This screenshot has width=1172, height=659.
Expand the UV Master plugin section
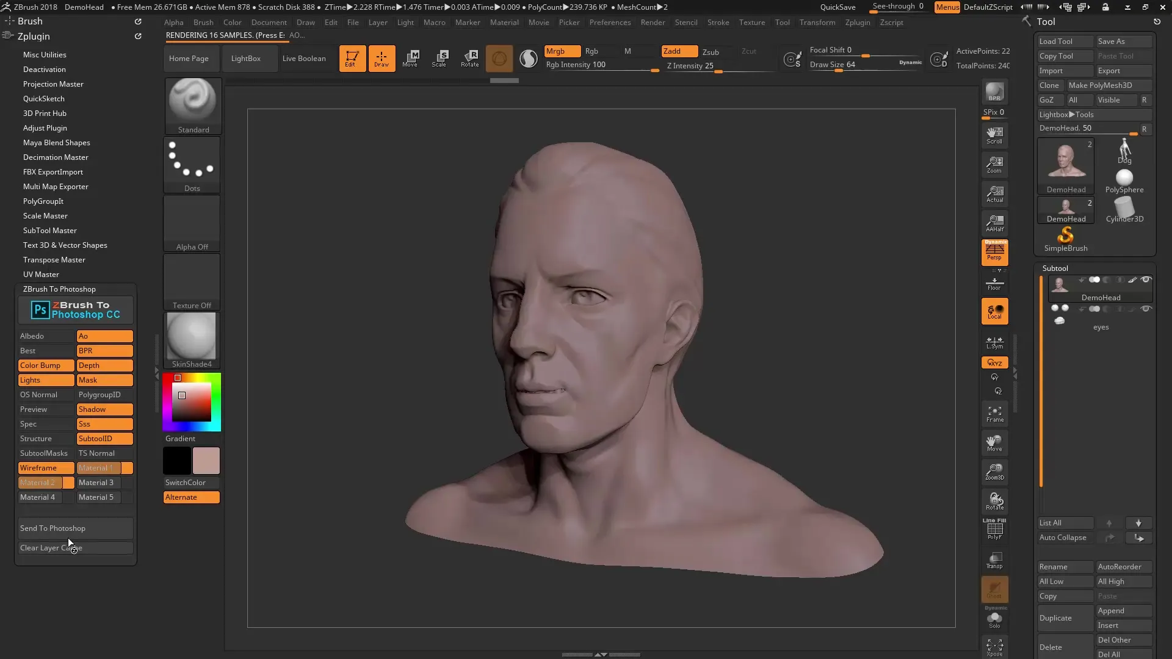click(41, 275)
